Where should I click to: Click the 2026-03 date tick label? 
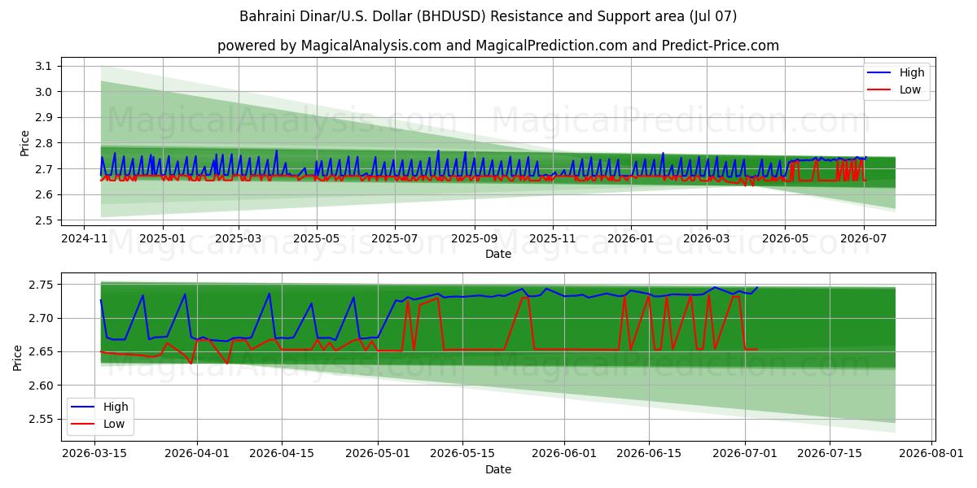point(707,239)
